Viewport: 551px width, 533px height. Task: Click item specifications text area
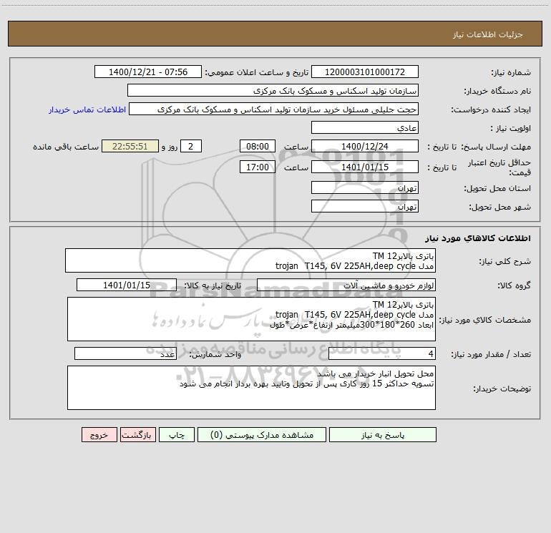click(251, 319)
